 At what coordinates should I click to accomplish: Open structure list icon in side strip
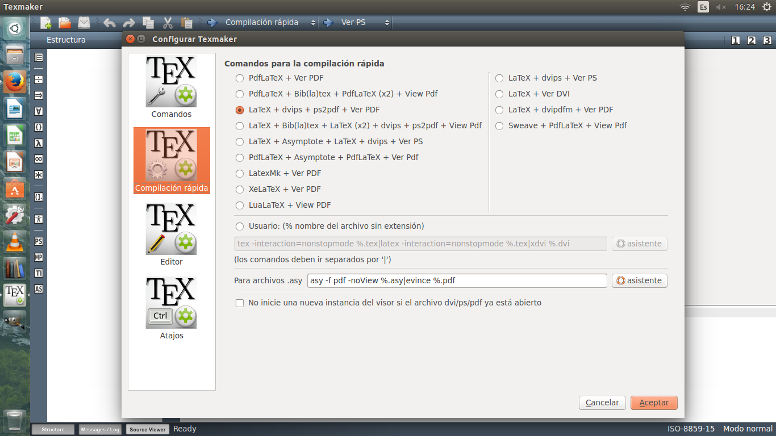click(39, 57)
